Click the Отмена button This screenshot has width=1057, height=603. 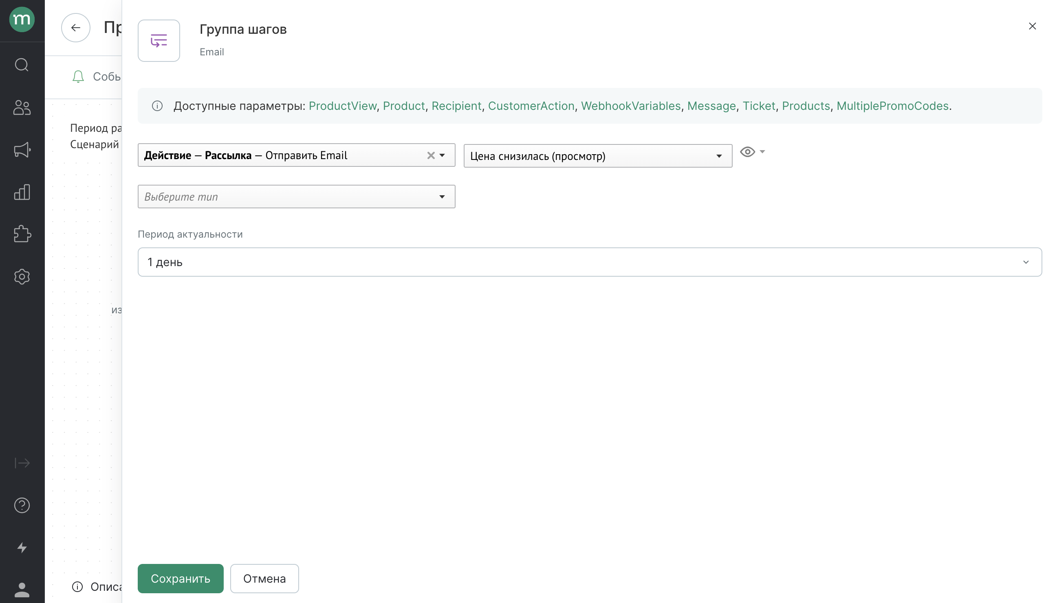(264, 579)
